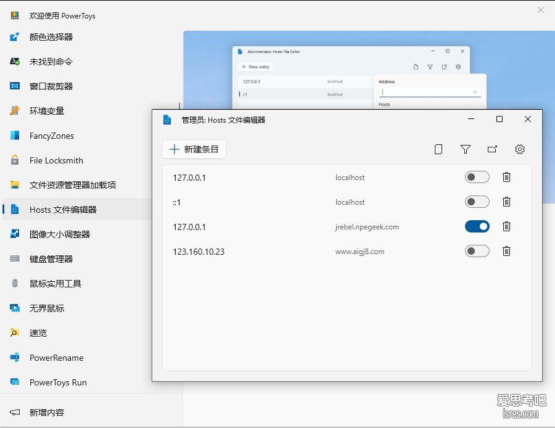The height and width of the screenshot is (428, 555).
Task: Click the Keyboard Manager keyboard icon
Action: click(x=15, y=258)
